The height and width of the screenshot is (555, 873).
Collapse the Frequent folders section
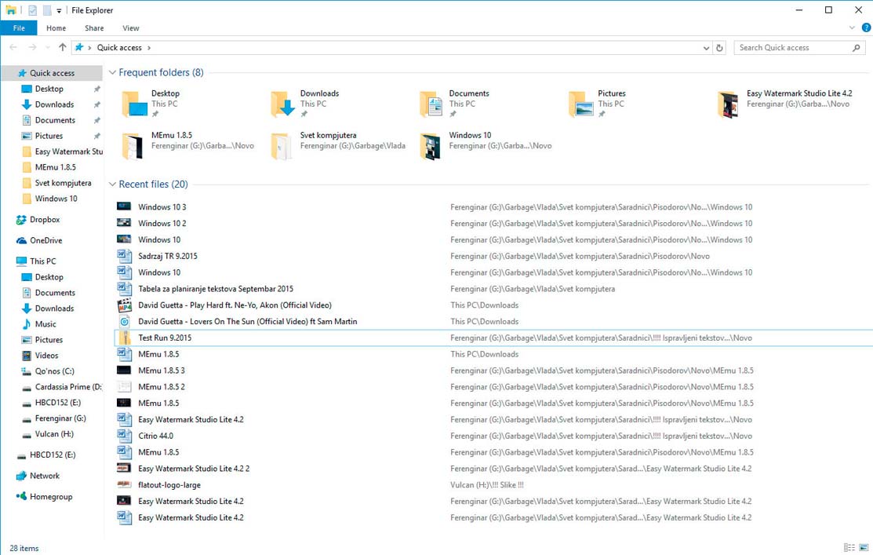coord(112,72)
